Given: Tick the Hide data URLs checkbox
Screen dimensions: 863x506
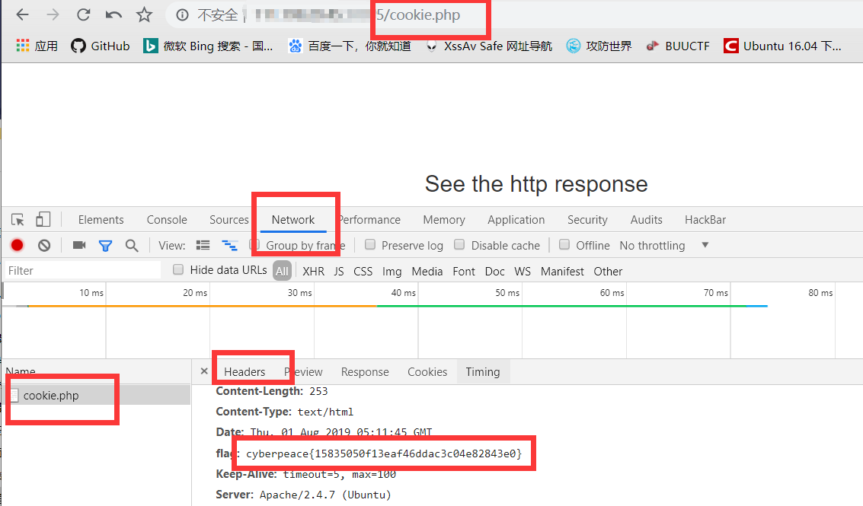Looking at the screenshot, I should tap(177, 269).
